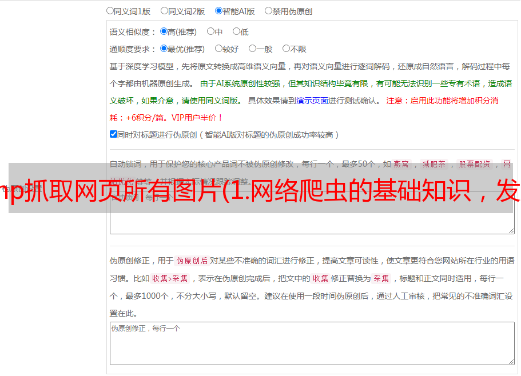Set 语义相似度 to 中
The width and height of the screenshot is (521, 376).
point(210,31)
